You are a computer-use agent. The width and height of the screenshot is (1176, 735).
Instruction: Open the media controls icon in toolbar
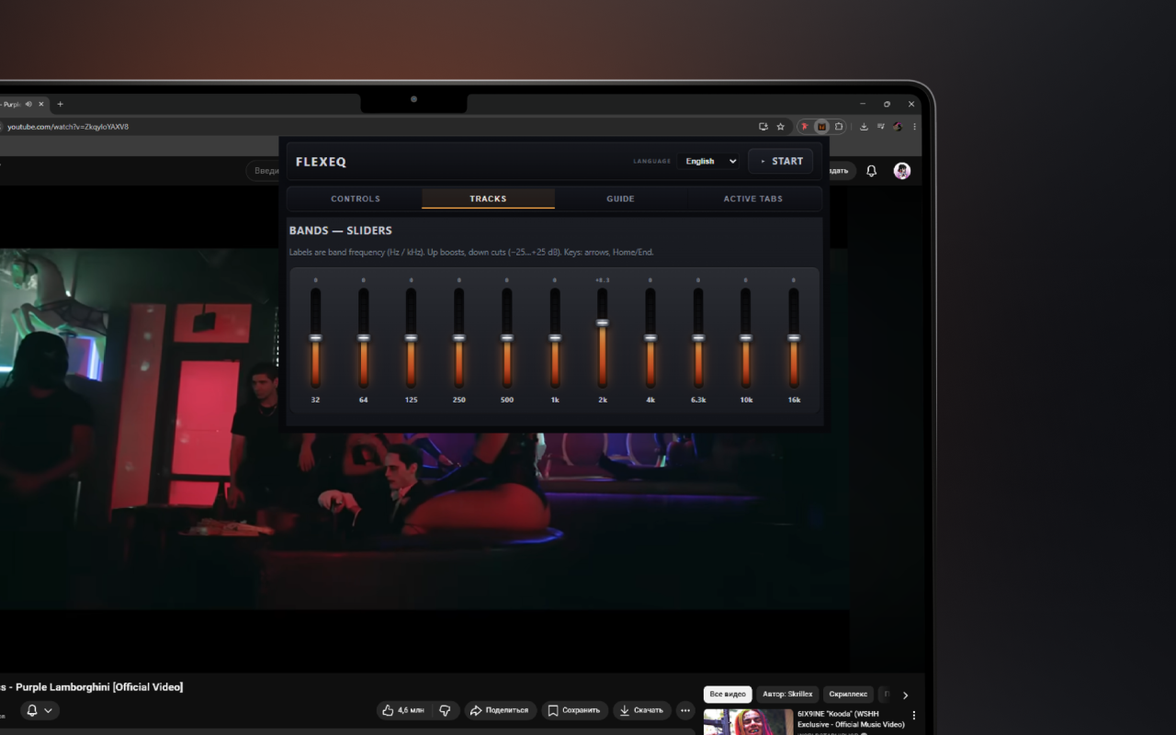tap(881, 127)
